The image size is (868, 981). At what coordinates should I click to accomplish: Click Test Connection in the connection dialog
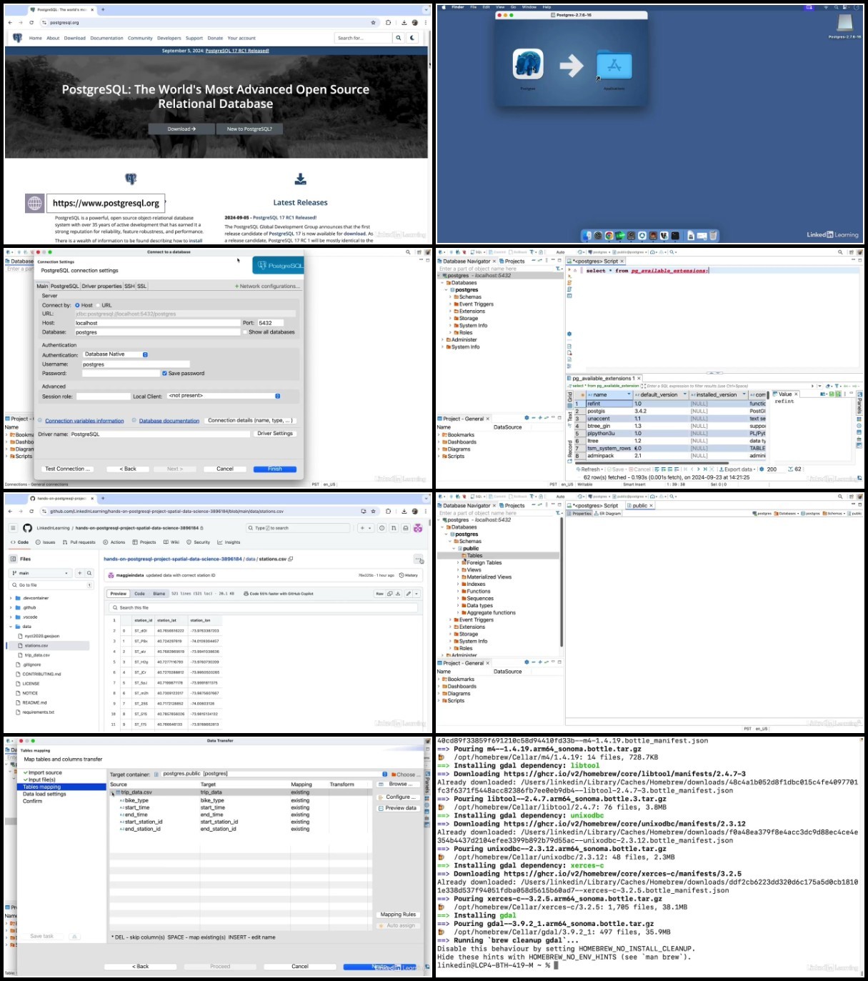tap(67, 469)
